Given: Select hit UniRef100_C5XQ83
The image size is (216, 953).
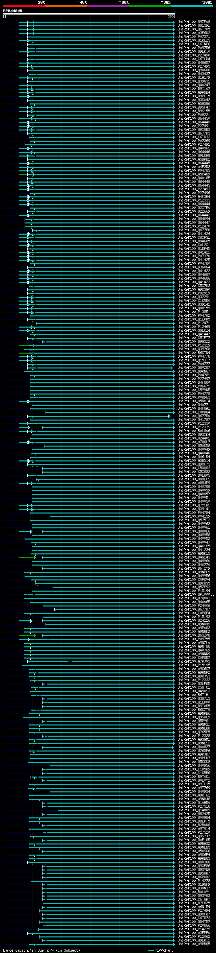Looking at the screenshot, I should coord(194,468).
